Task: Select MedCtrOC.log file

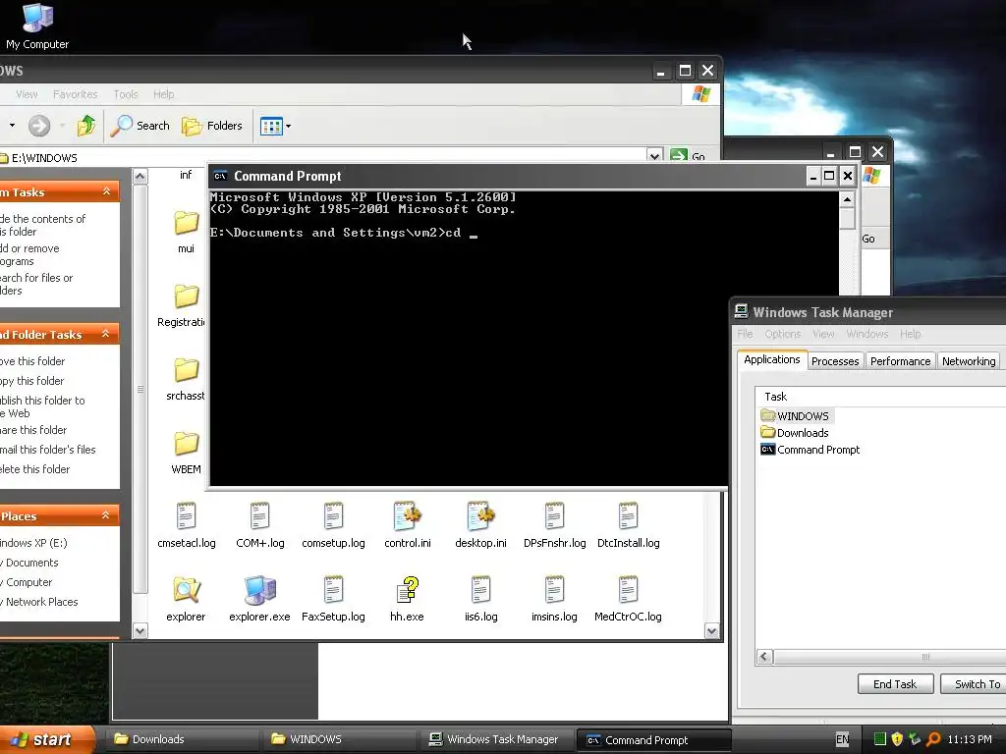Action: tap(628, 600)
